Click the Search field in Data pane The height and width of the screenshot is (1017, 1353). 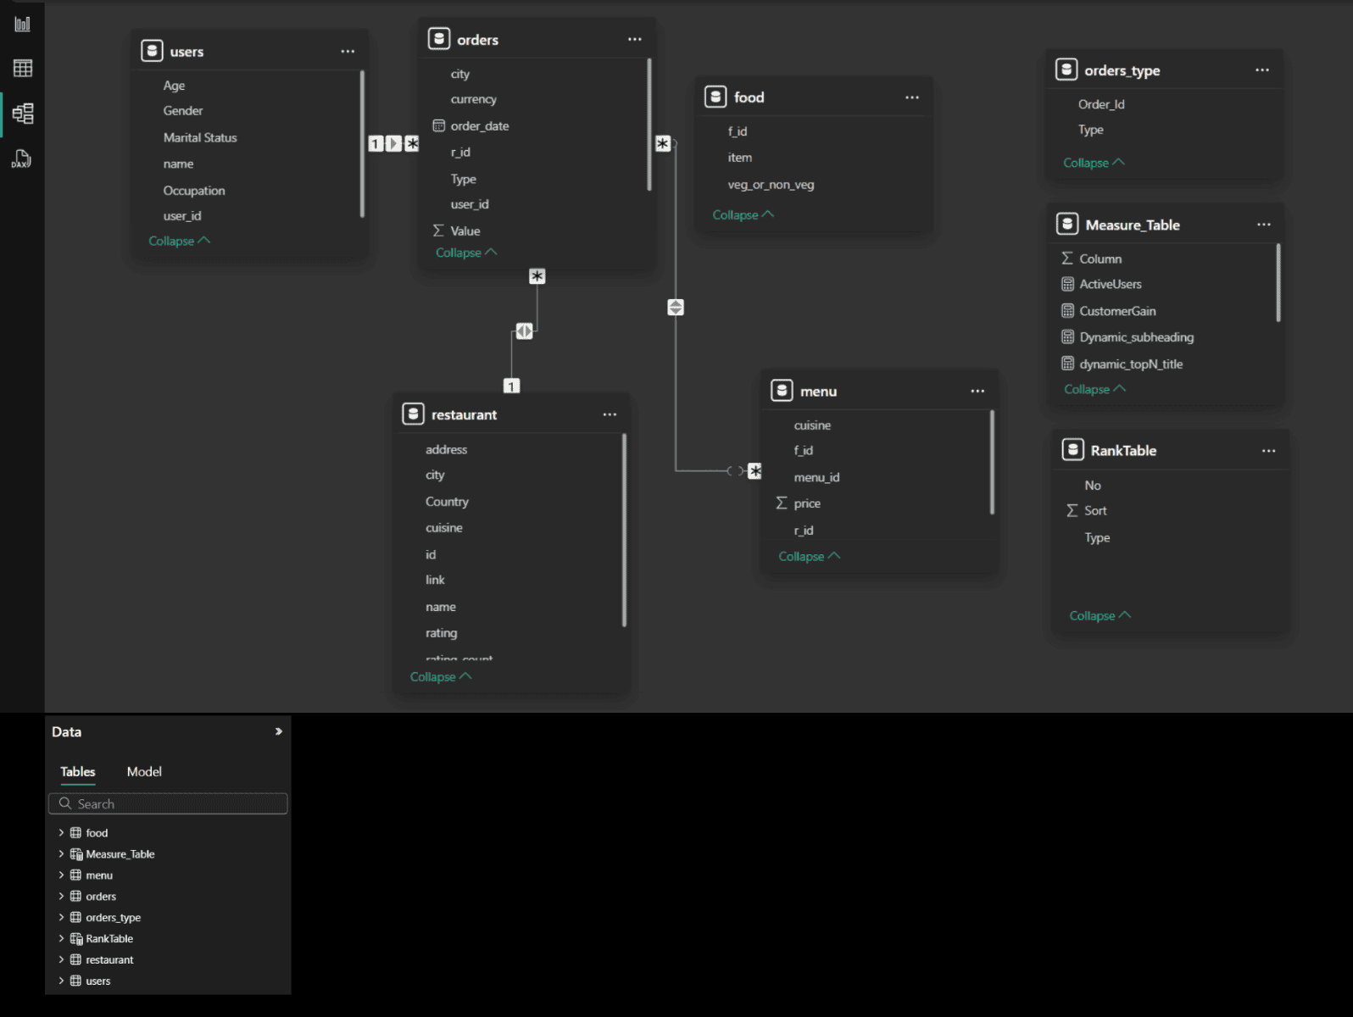[168, 804]
